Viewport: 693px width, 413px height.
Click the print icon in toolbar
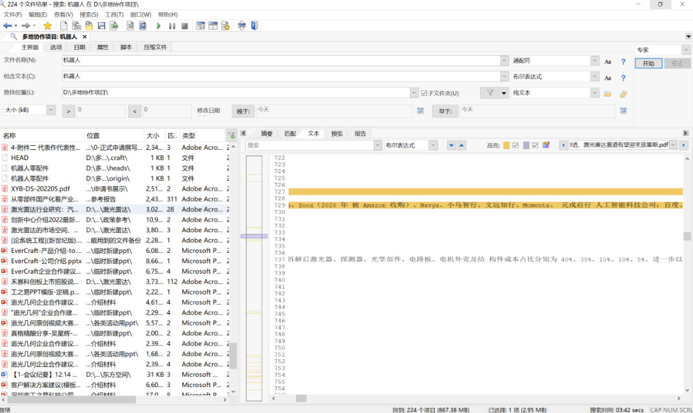coord(242,26)
